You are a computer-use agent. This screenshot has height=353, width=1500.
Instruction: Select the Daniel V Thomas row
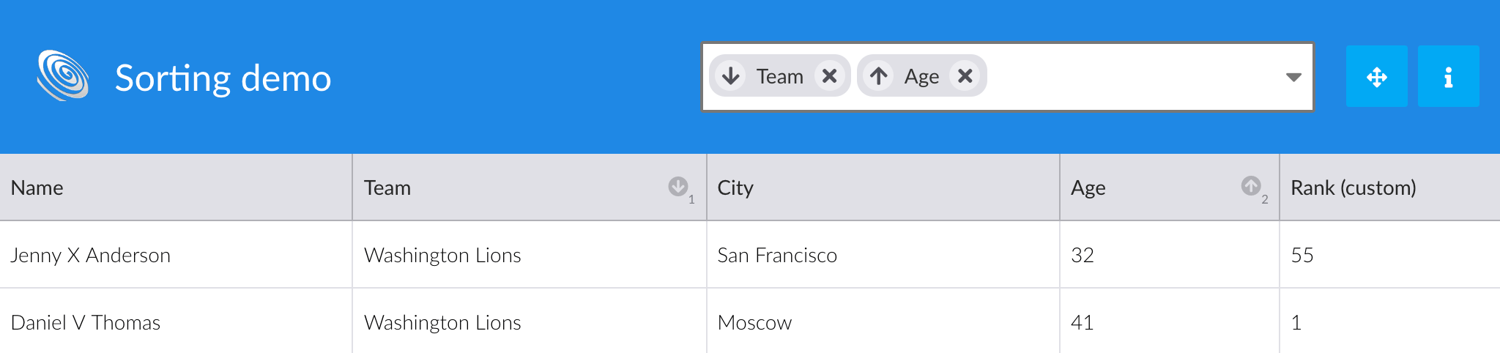coord(750,322)
